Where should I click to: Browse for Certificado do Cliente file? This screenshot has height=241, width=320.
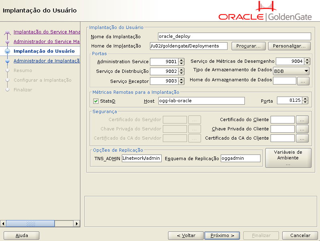[x=302, y=120]
